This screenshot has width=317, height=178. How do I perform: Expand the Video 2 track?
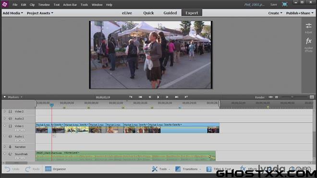click(5, 111)
